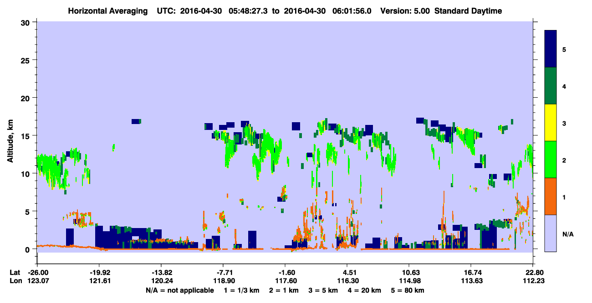Click 'N/A = not applicable' legend note
The image size is (592, 303).
coord(179,290)
